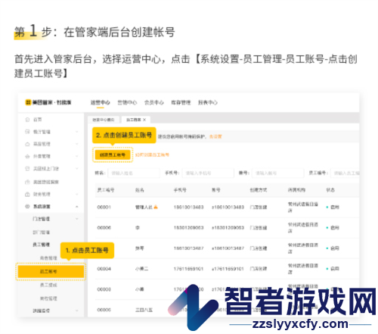
Task: Click phone number 17611659101
Action: point(188,269)
